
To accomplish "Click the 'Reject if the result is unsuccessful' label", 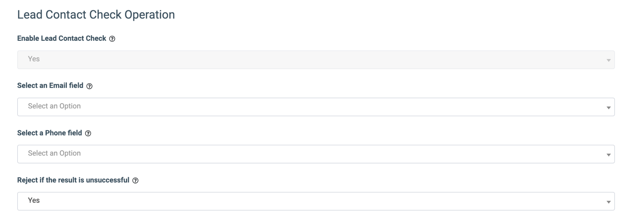I will point(73,180).
